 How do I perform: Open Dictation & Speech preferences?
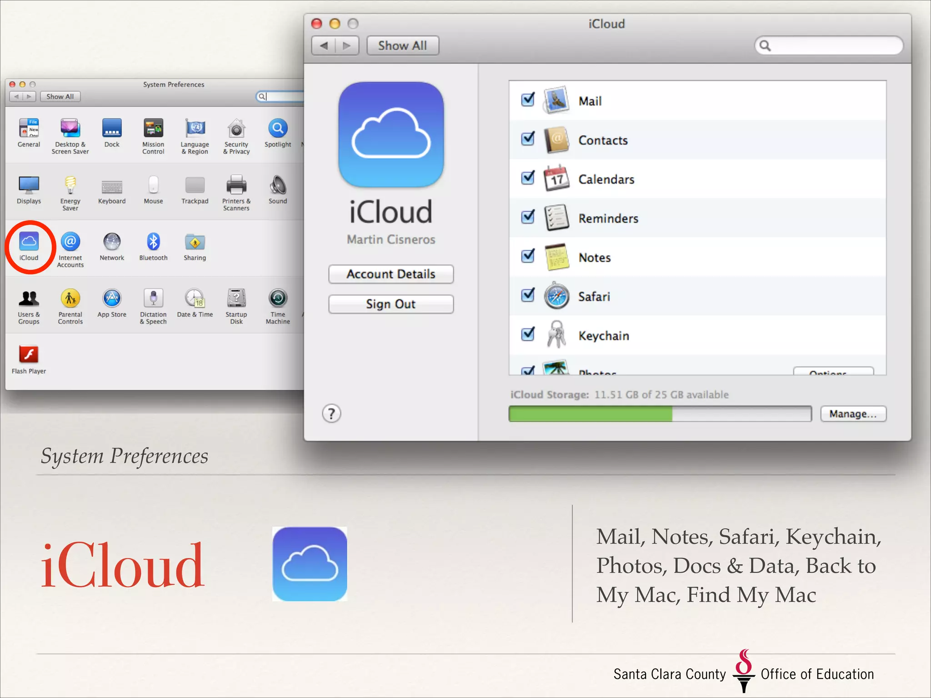(x=153, y=306)
